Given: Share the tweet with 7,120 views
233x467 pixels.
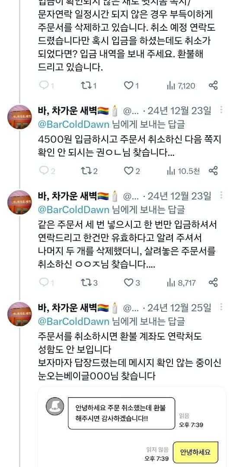Looking at the screenshot, I should pos(213,85).
